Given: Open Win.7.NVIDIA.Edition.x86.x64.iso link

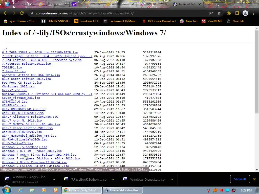Looking at the screenshot, I should (31, 124).
